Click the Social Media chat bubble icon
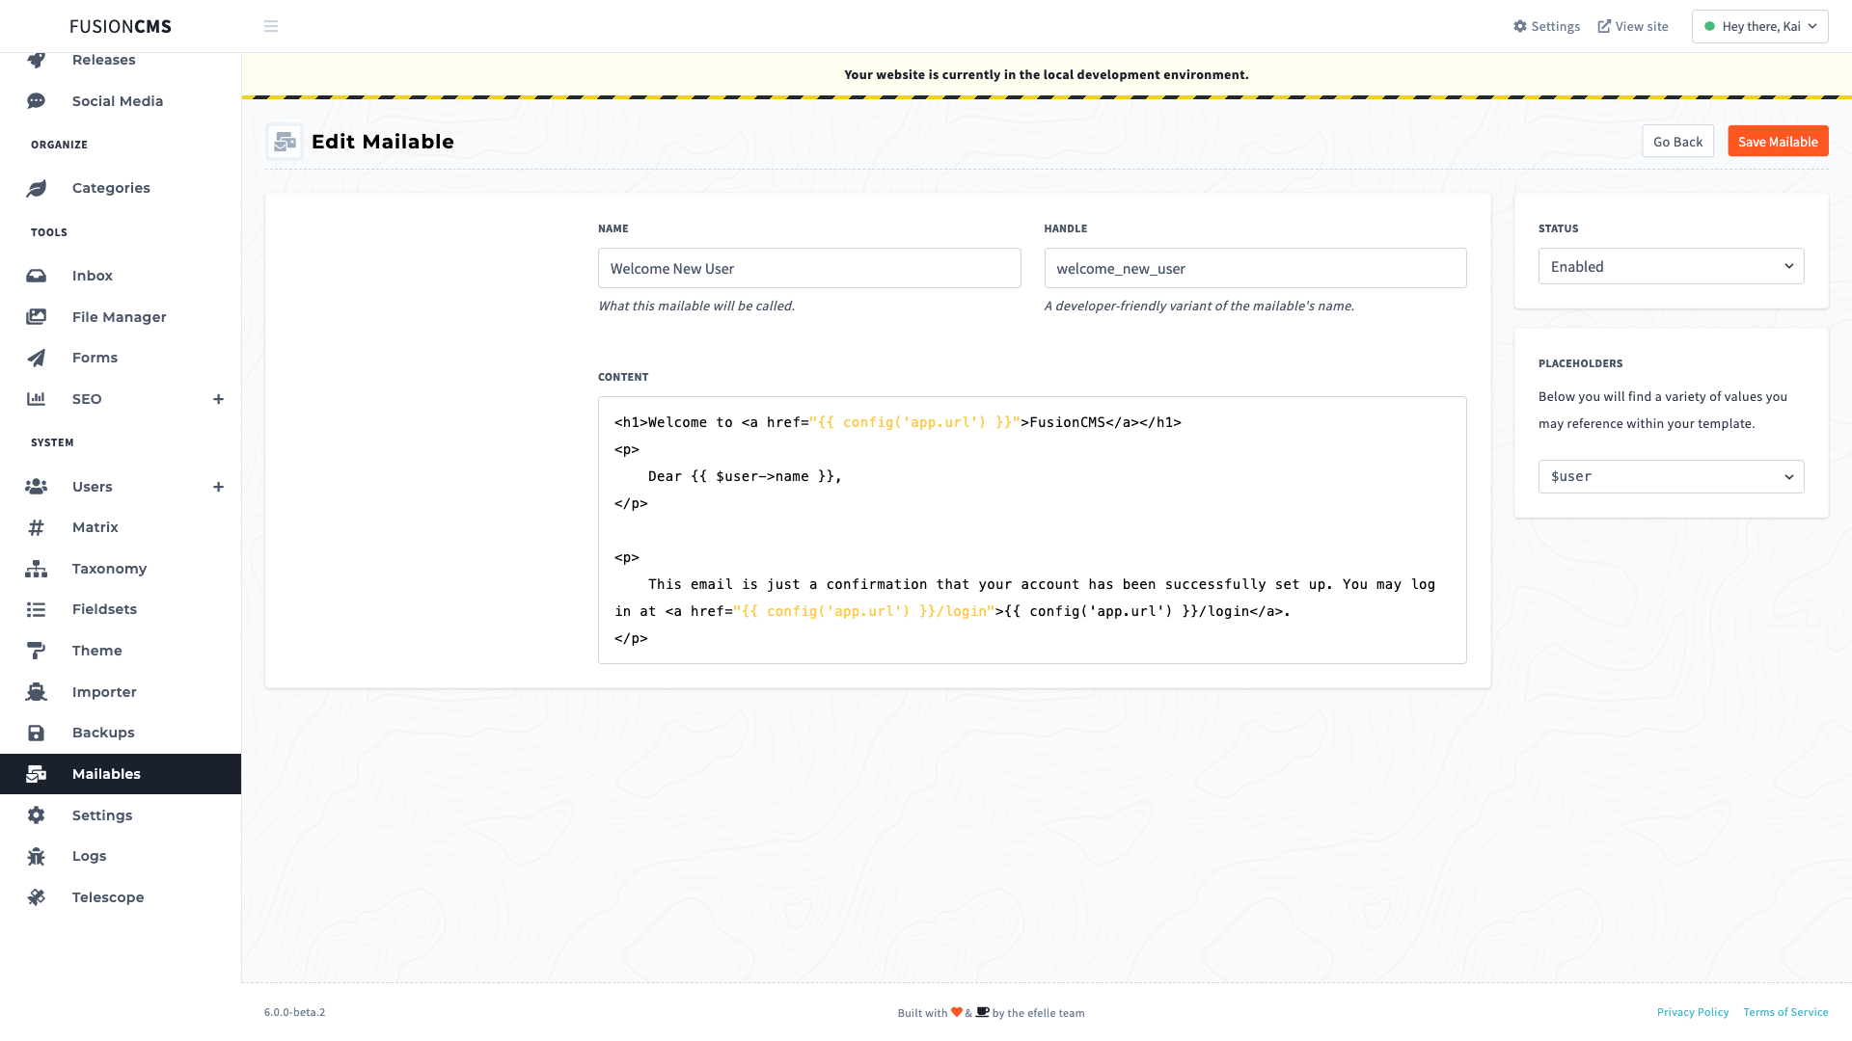Viewport: 1852px width, 1041px height. [x=36, y=101]
